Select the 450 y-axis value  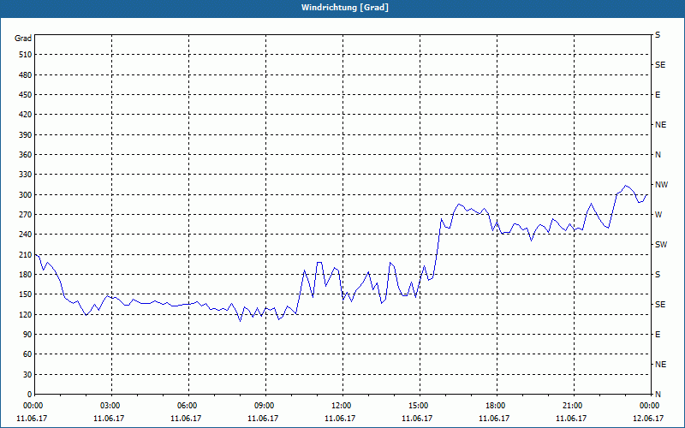[x=26, y=95]
